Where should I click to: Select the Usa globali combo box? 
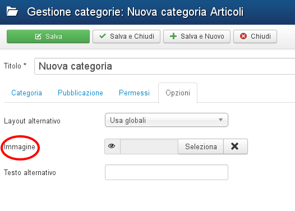pos(167,120)
